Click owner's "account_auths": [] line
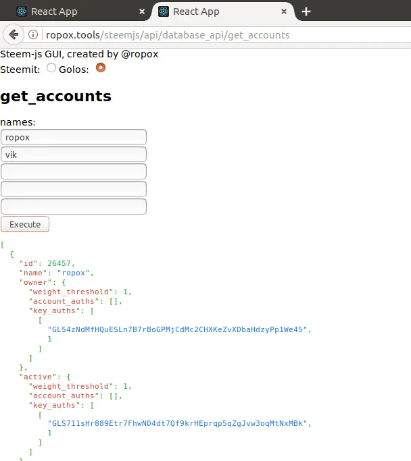The width and height of the screenshot is (411, 461). click(x=76, y=301)
